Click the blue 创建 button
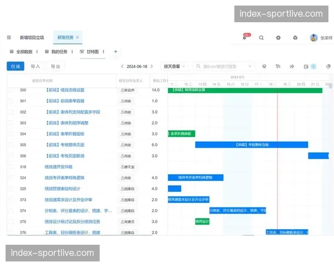The height and width of the screenshot is (267, 334). (16, 66)
